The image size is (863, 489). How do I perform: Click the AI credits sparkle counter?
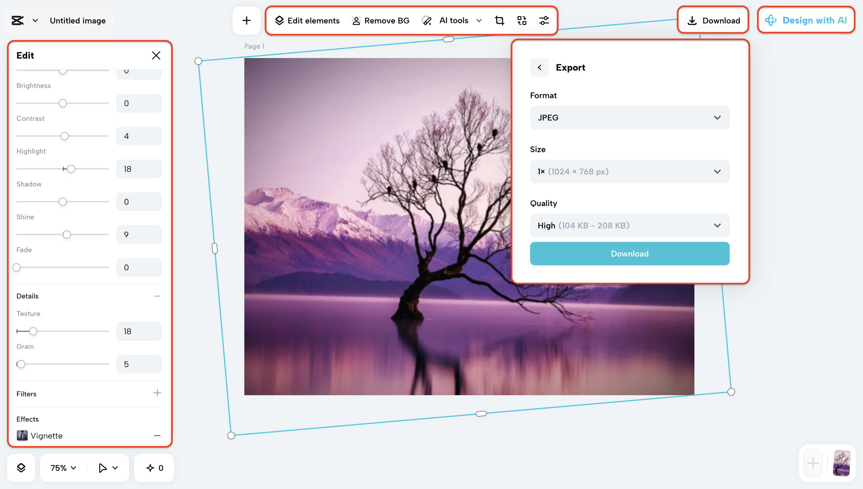point(154,468)
